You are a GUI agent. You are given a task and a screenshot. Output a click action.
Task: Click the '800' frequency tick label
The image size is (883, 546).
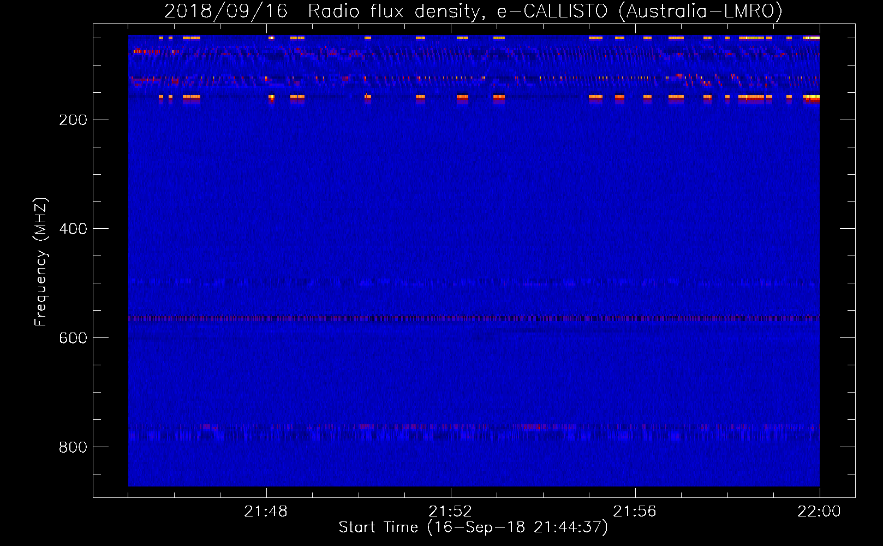coord(73,447)
